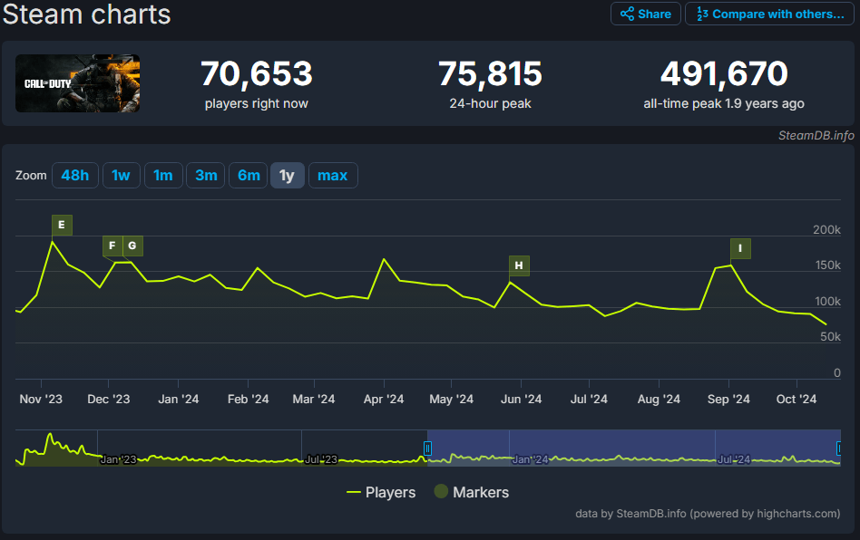This screenshot has height=540, width=860.
Task: Toggle the Players series in legend
Action: click(381, 492)
